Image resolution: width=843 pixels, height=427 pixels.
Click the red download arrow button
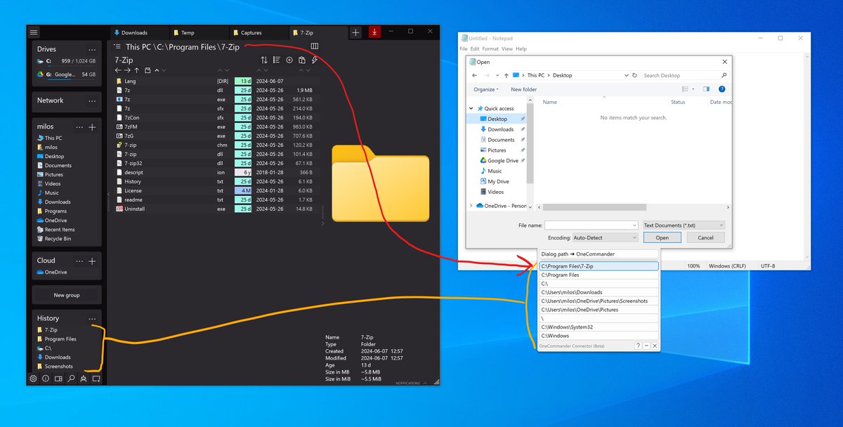(x=374, y=32)
